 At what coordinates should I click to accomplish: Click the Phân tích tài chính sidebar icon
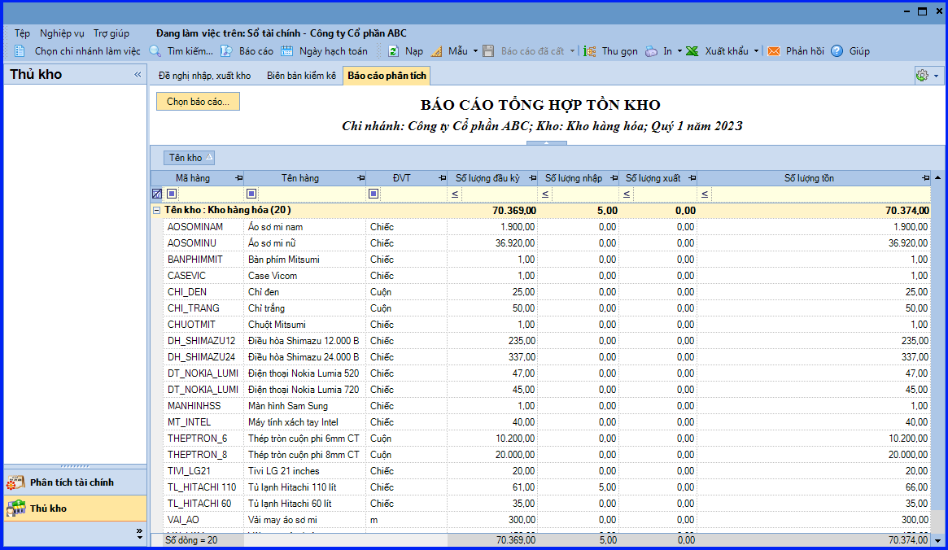15,482
